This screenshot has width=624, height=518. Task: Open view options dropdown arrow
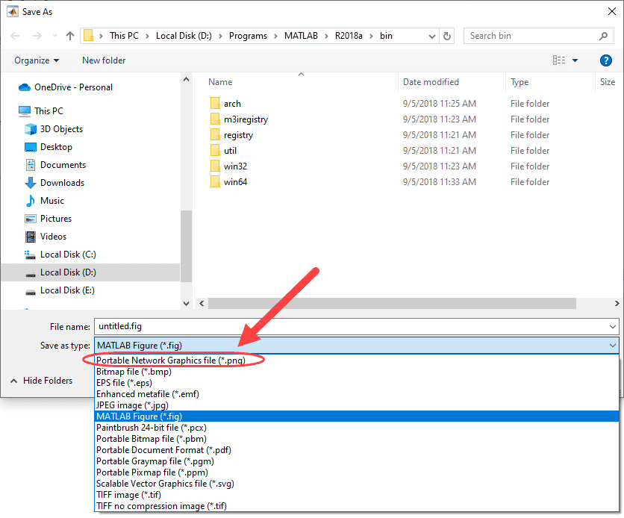point(575,60)
